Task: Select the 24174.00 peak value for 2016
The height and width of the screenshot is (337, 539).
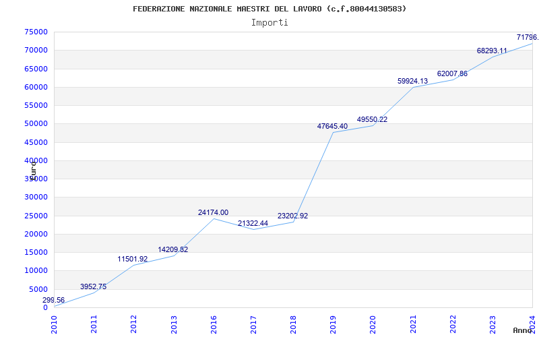Action: pos(213,212)
